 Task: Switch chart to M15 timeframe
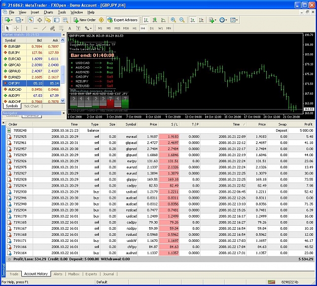(x=117, y=28)
